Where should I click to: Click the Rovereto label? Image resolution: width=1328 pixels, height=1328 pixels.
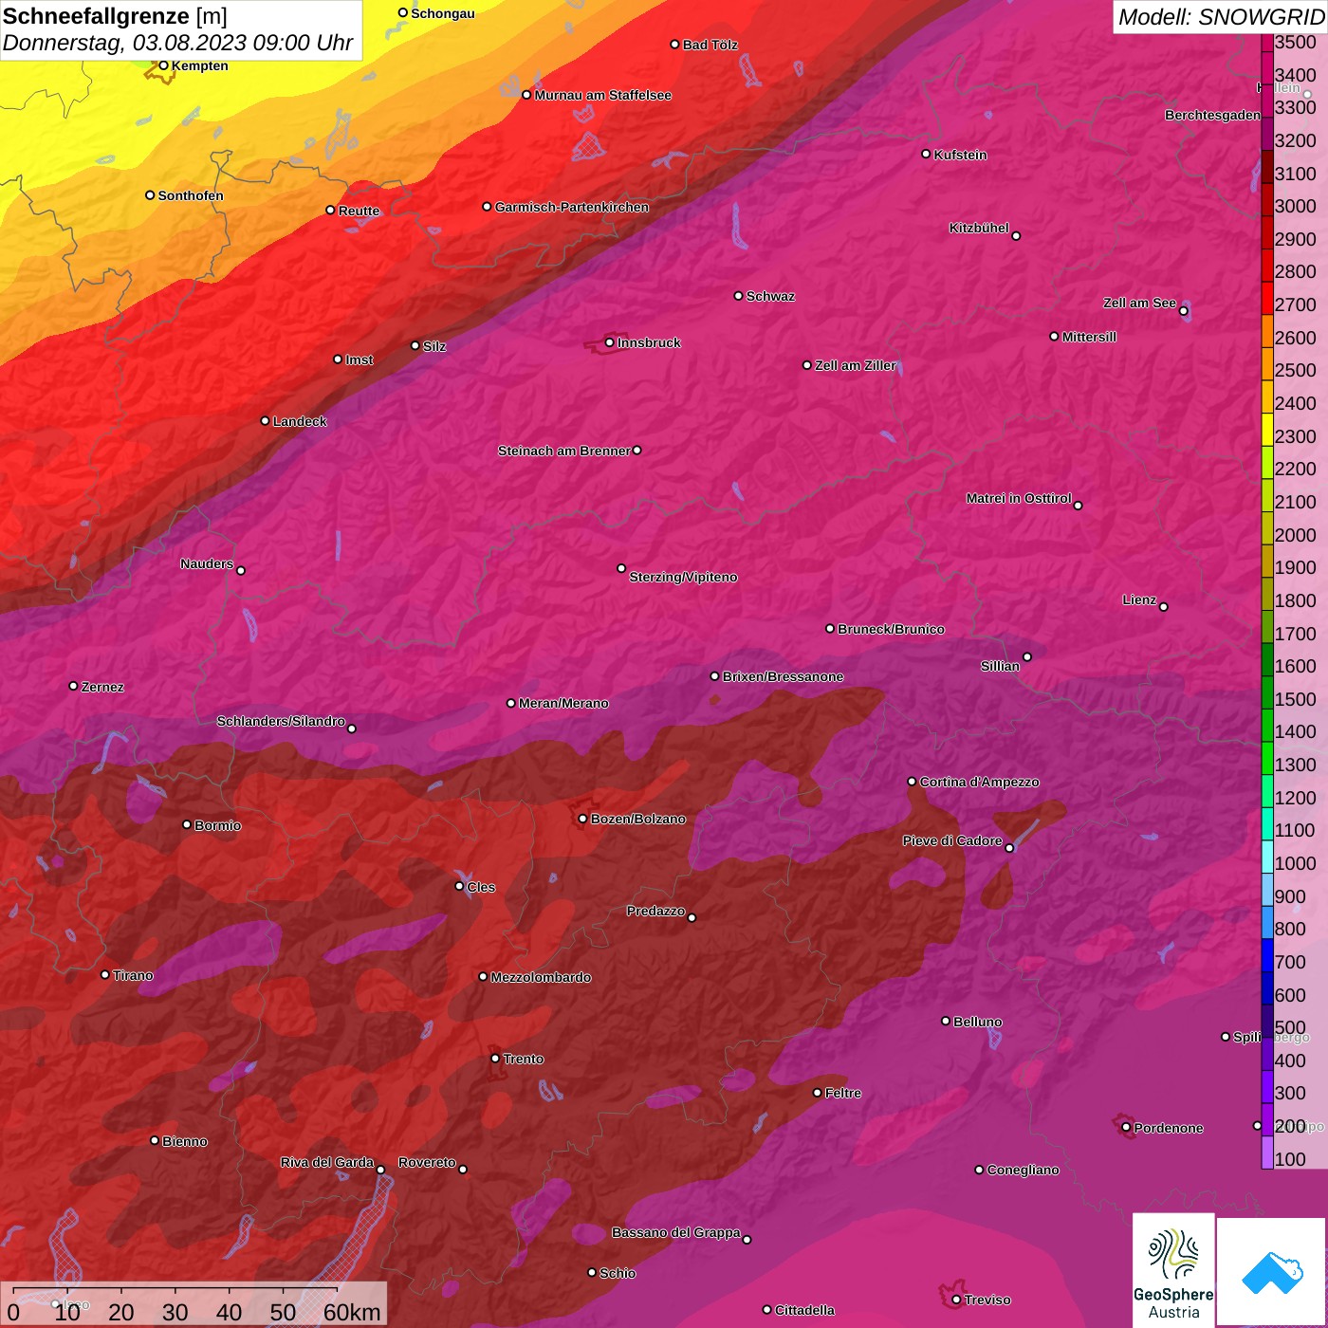coord(427,1162)
